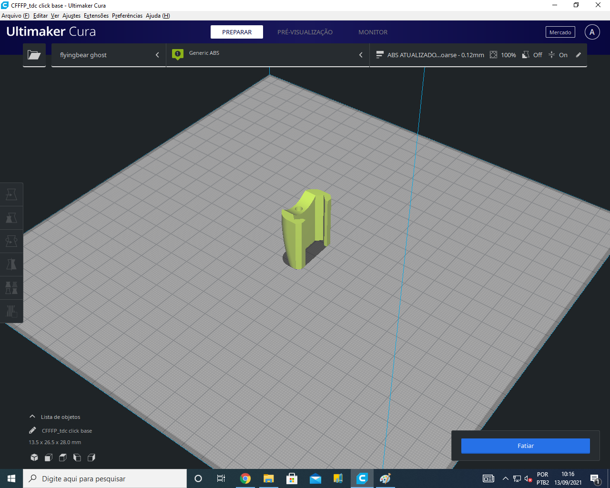The image size is (610, 488).
Task: Open the Ajuda menu
Action: pos(158,16)
